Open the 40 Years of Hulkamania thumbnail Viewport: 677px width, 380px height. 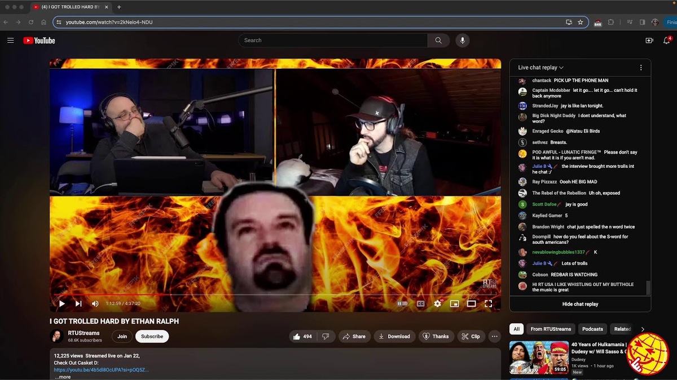click(539, 357)
